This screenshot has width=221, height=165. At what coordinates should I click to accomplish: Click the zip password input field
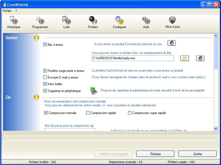[x=70, y=129]
